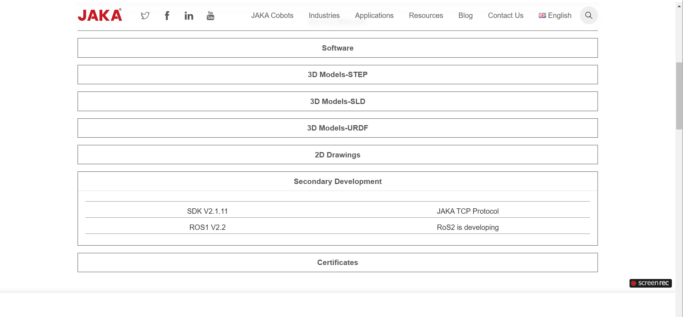Open the 3D Models-URDF section

coord(337,128)
